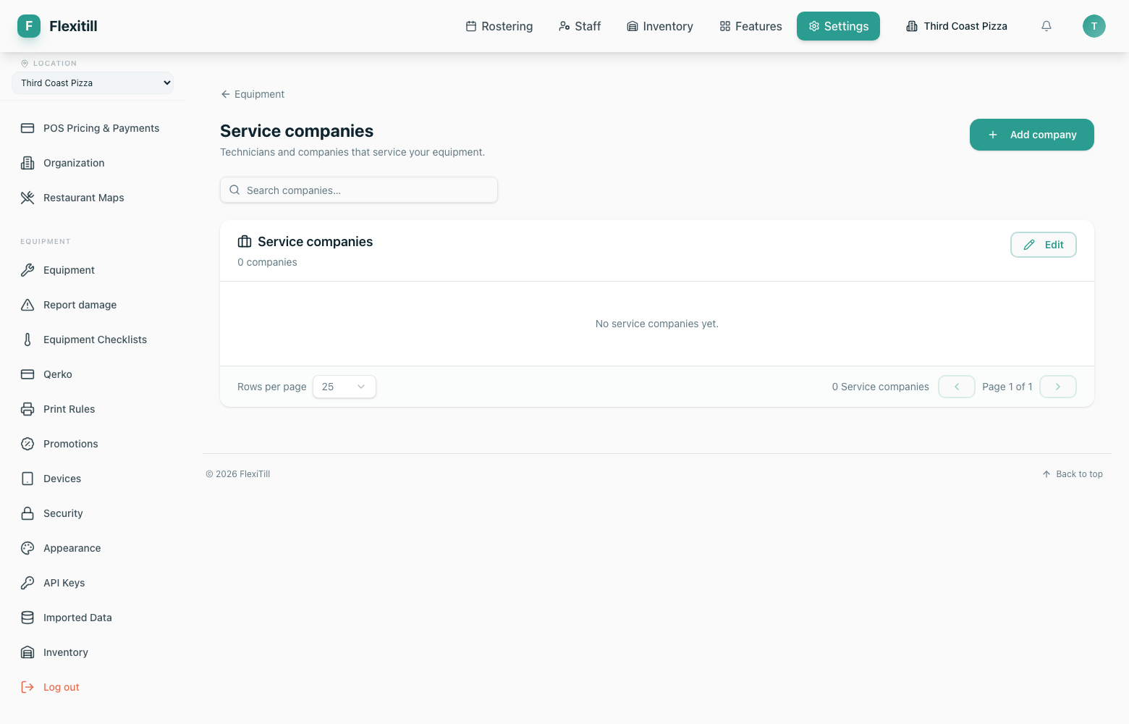Click the Back to top link
The image size is (1129, 724).
click(x=1073, y=474)
